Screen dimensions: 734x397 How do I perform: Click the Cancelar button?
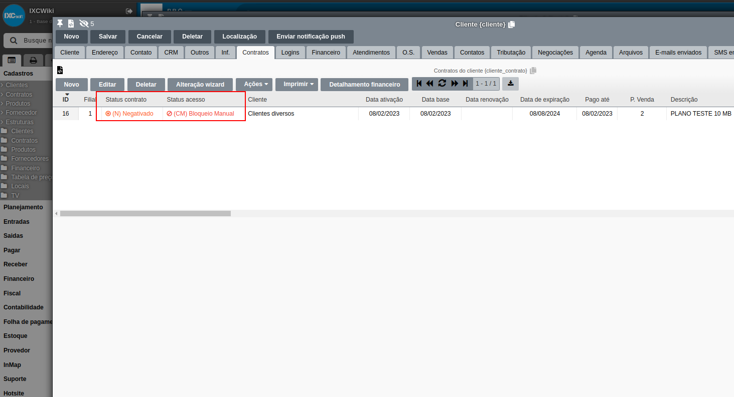[150, 37]
